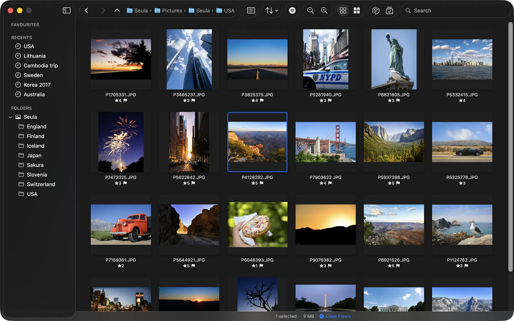Click the star rating under P5332415.JPG
This screenshot has height=321, width=514.
[462, 100]
